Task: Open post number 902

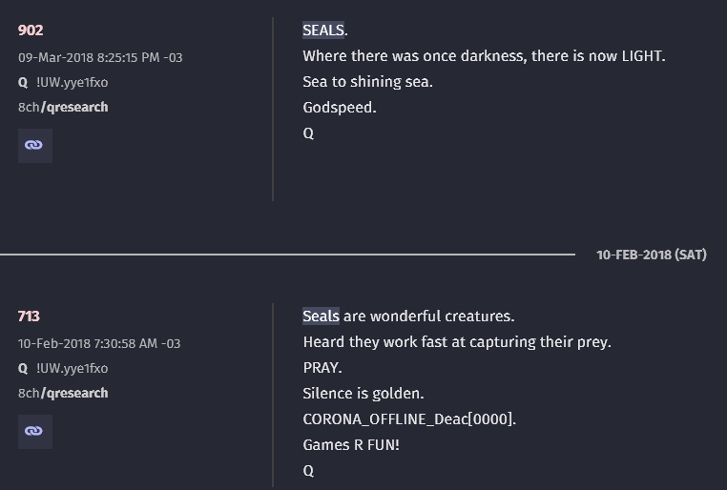Action: 31,31
